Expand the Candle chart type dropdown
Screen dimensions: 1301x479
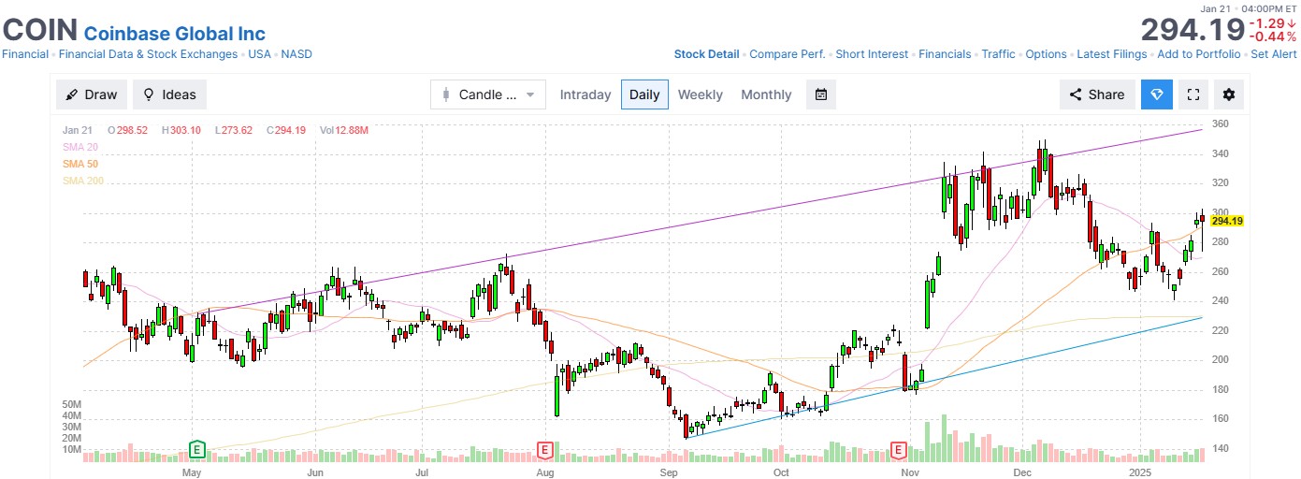tap(488, 94)
